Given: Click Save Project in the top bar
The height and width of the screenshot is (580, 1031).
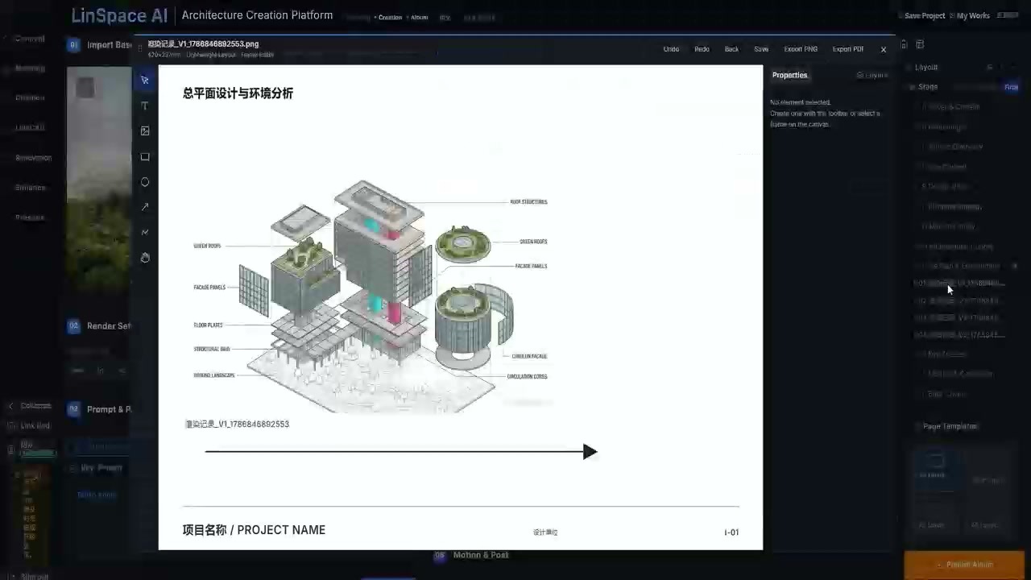Looking at the screenshot, I should pos(924,16).
